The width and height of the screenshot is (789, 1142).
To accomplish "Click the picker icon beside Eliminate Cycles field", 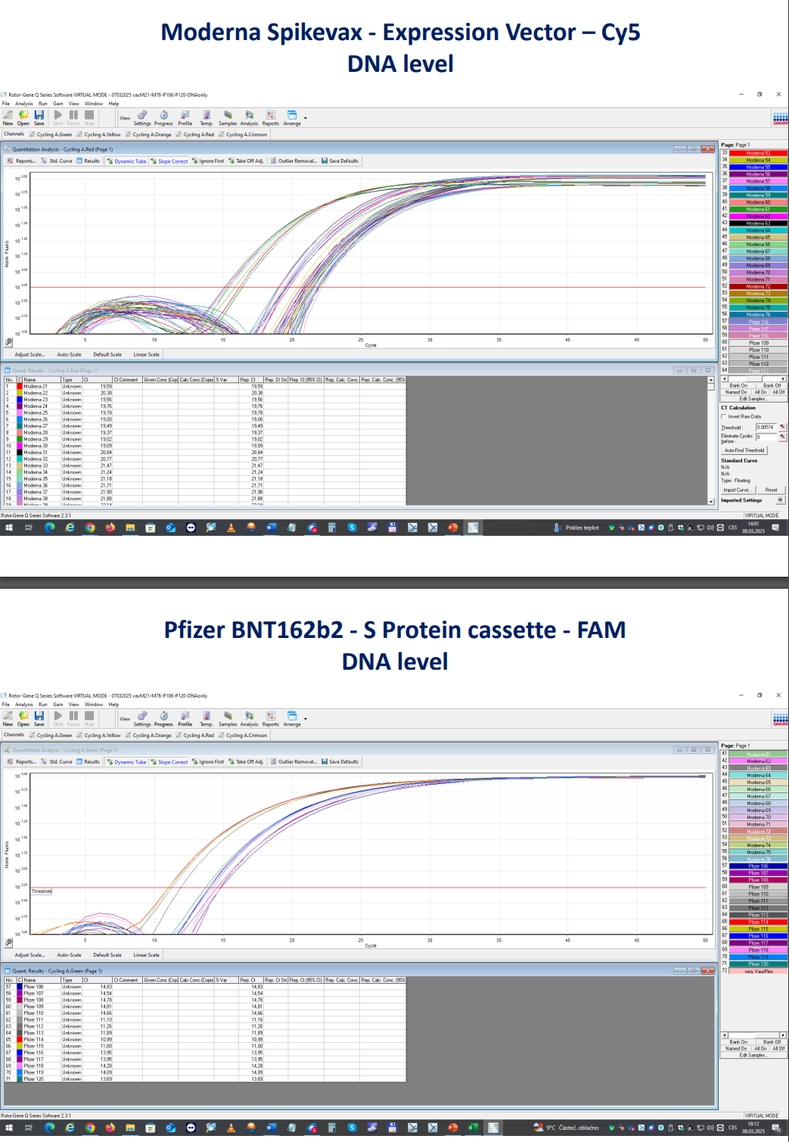I will [782, 437].
